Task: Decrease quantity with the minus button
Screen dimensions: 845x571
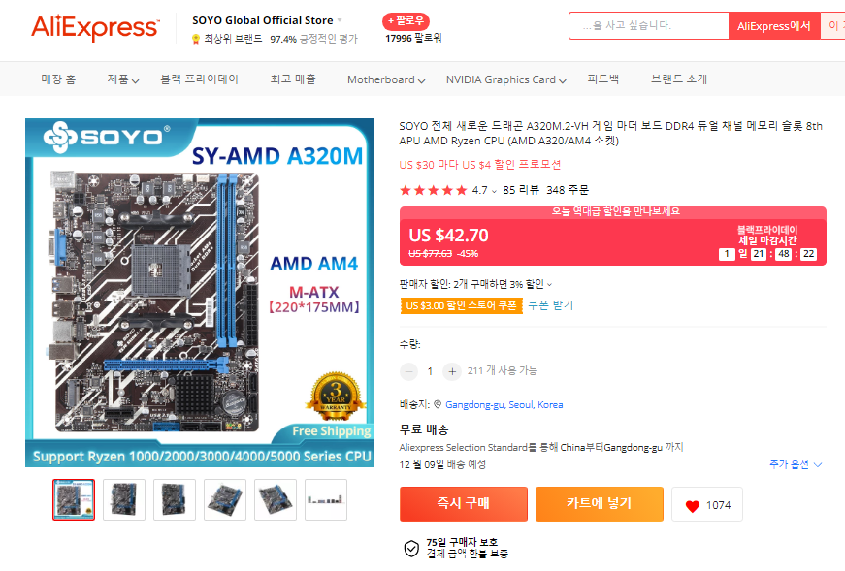Action: click(x=409, y=371)
